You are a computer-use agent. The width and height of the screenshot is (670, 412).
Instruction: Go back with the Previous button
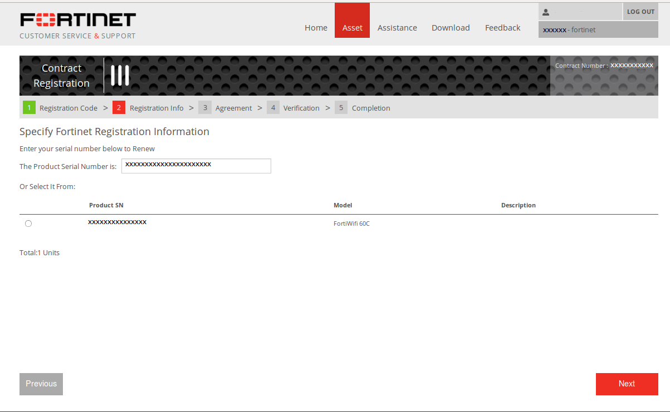[x=41, y=384]
